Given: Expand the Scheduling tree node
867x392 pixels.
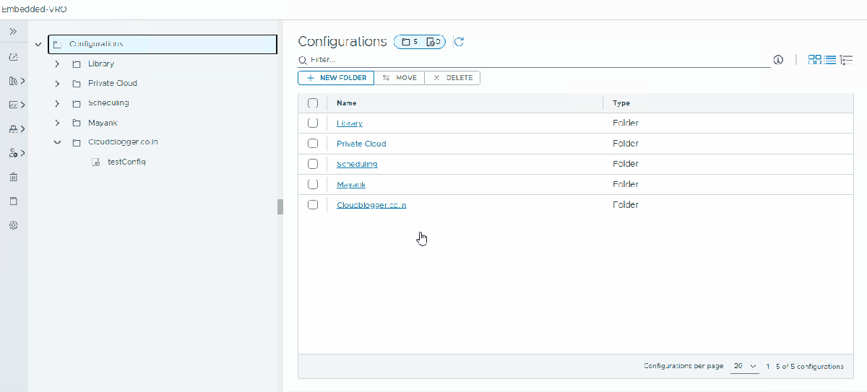Looking at the screenshot, I should coord(57,103).
